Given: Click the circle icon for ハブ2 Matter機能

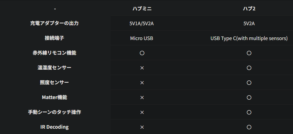Looking at the screenshot, I should [x=249, y=98].
